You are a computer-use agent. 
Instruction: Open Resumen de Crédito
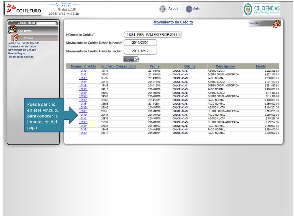(20, 57)
